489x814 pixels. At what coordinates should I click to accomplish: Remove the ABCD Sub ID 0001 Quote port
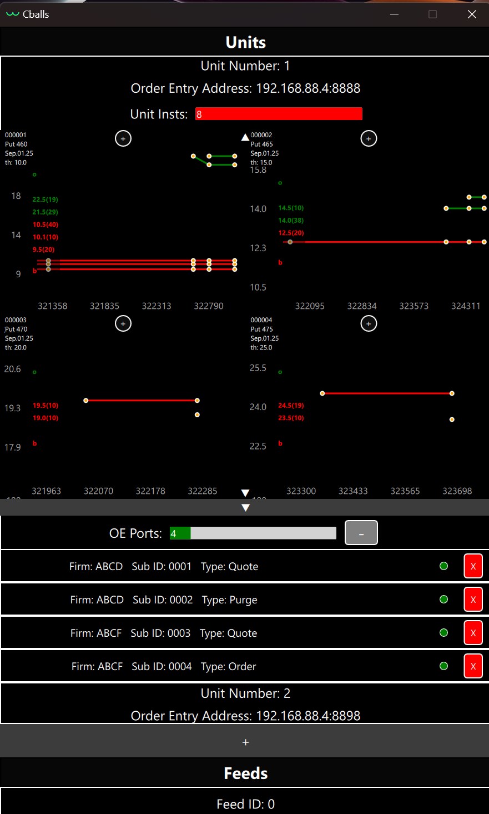click(x=473, y=566)
